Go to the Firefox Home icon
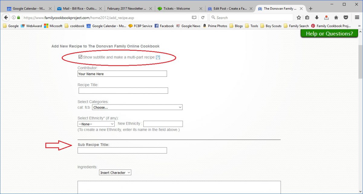This screenshot has height=194, width=363. pyautogui.click(x=336, y=18)
